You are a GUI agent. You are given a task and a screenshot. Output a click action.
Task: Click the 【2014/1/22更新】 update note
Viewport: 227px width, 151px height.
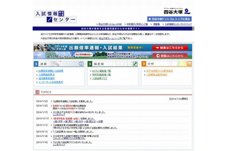point(178,99)
